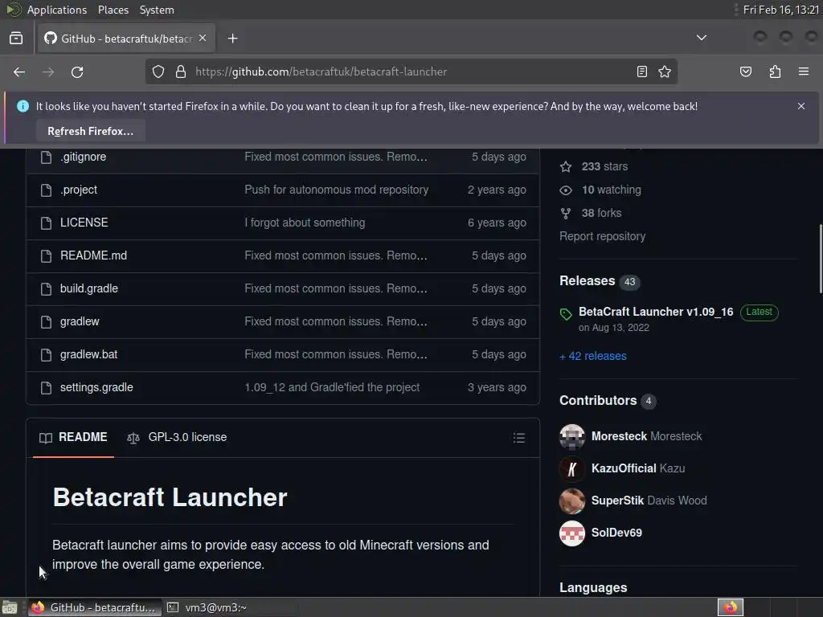This screenshot has width=823, height=617.
Task: Open the Pocket save button
Action: (745, 72)
